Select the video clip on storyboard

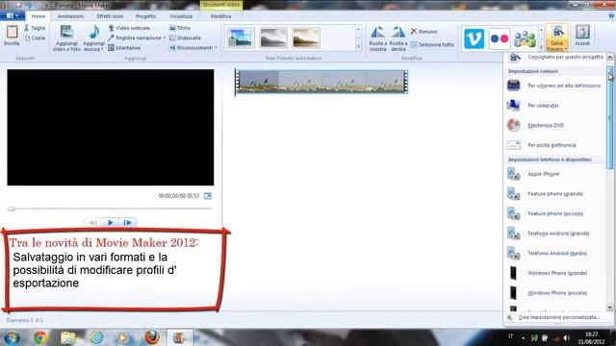click(x=321, y=82)
